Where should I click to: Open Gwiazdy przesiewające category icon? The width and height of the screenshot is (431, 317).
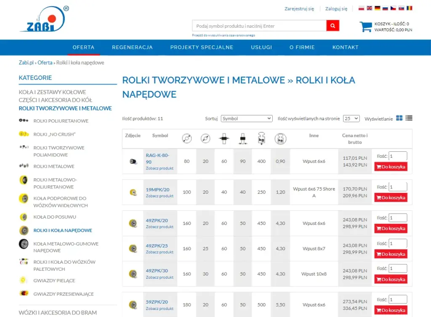pyautogui.click(x=24, y=293)
